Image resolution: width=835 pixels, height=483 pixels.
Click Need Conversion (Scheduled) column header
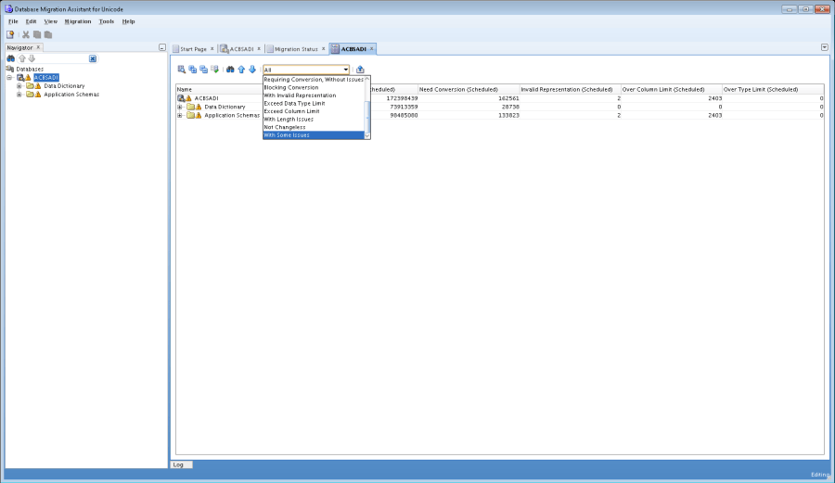point(469,89)
